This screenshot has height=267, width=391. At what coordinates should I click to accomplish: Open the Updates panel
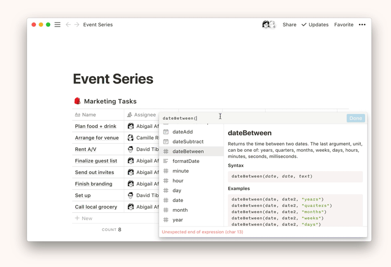pos(315,24)
